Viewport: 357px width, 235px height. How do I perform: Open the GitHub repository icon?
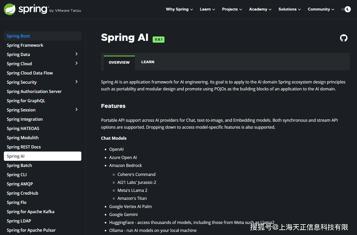tap(344, 38)
